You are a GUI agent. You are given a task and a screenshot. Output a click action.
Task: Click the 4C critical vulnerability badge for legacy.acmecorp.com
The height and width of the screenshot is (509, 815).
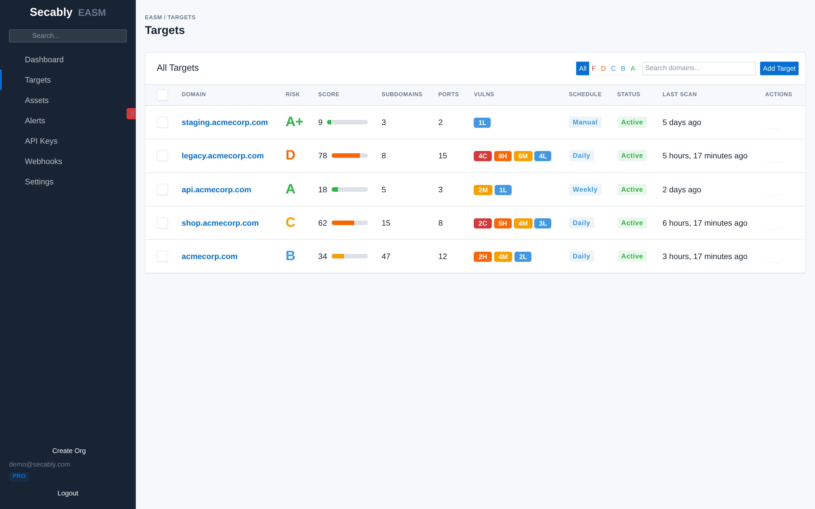point(482,156)
